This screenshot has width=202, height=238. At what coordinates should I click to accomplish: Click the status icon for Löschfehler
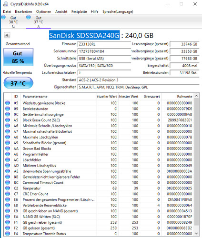[8, 160]
